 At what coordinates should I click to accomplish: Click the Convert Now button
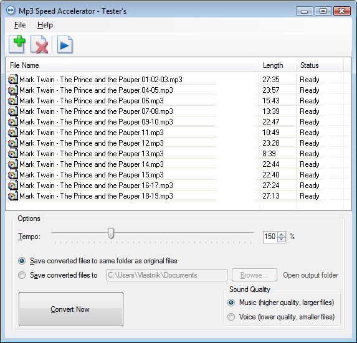(71, 309)
